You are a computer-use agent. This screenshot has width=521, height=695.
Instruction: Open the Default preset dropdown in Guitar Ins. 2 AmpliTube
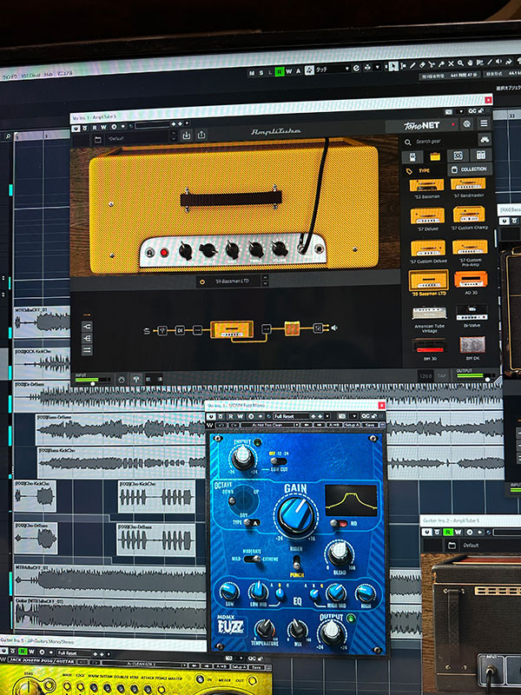[490, 546]
